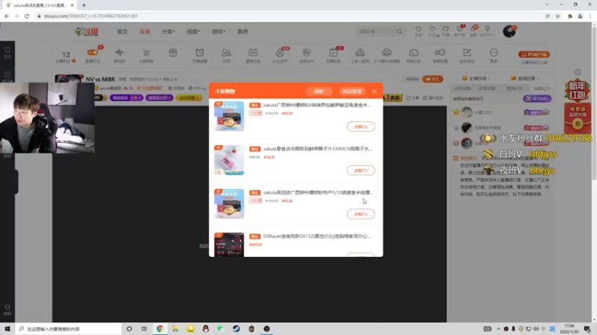Click 讲解TA for the ¥90.00 product
597x335 pixels.
360,127
